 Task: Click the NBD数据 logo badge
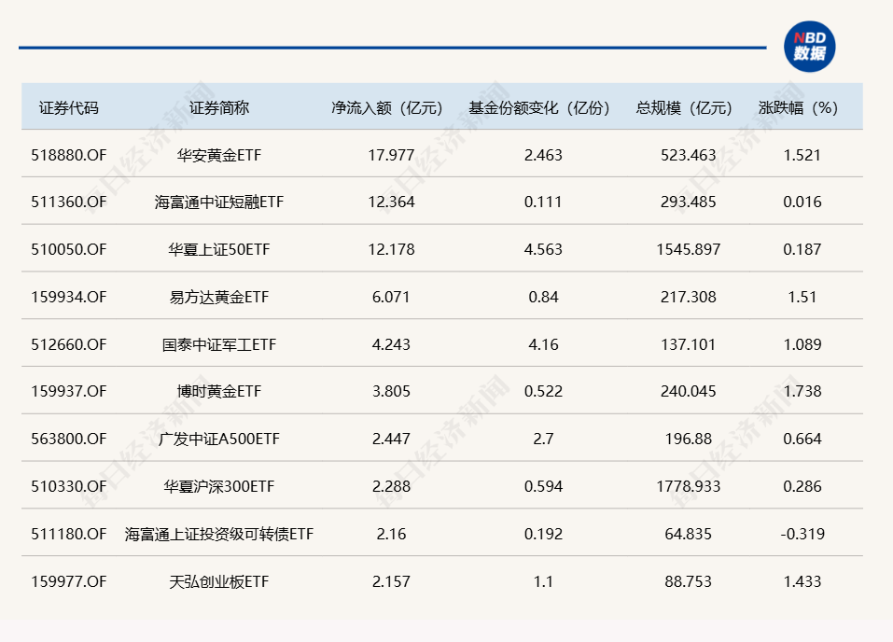[x=809, y=47]
